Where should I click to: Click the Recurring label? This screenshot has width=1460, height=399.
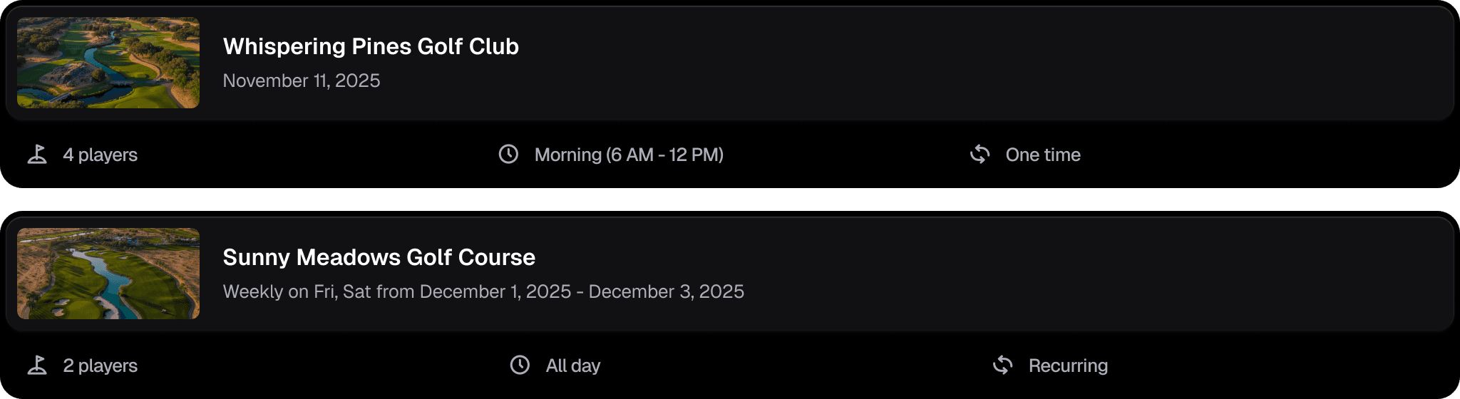pos(1068,366)
